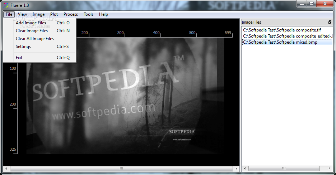This screenshot has width=336, height=175.
Task: Click the Fluere app icon in title bar
Action: point(6,5)
